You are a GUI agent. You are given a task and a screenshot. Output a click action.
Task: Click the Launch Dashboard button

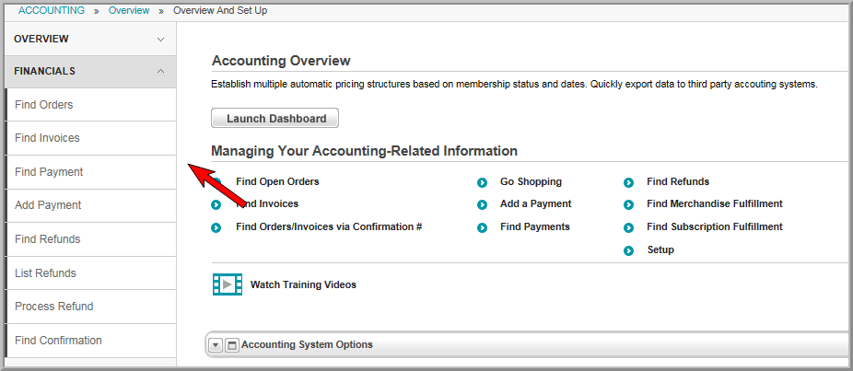tap(275, 118)
